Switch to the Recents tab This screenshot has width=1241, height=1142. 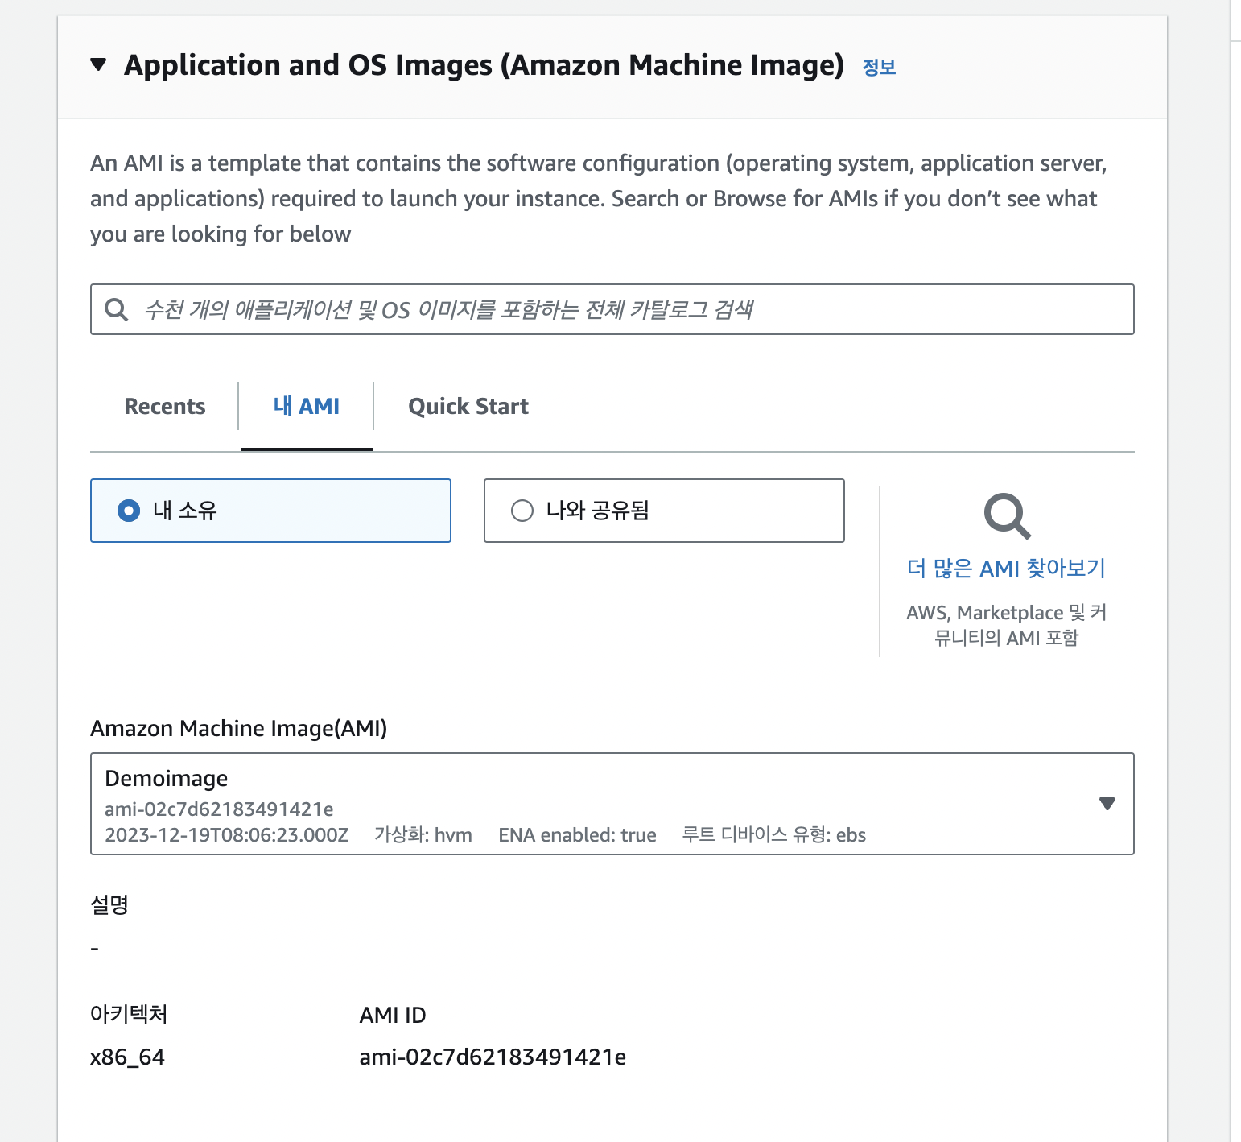pos(165,406)
